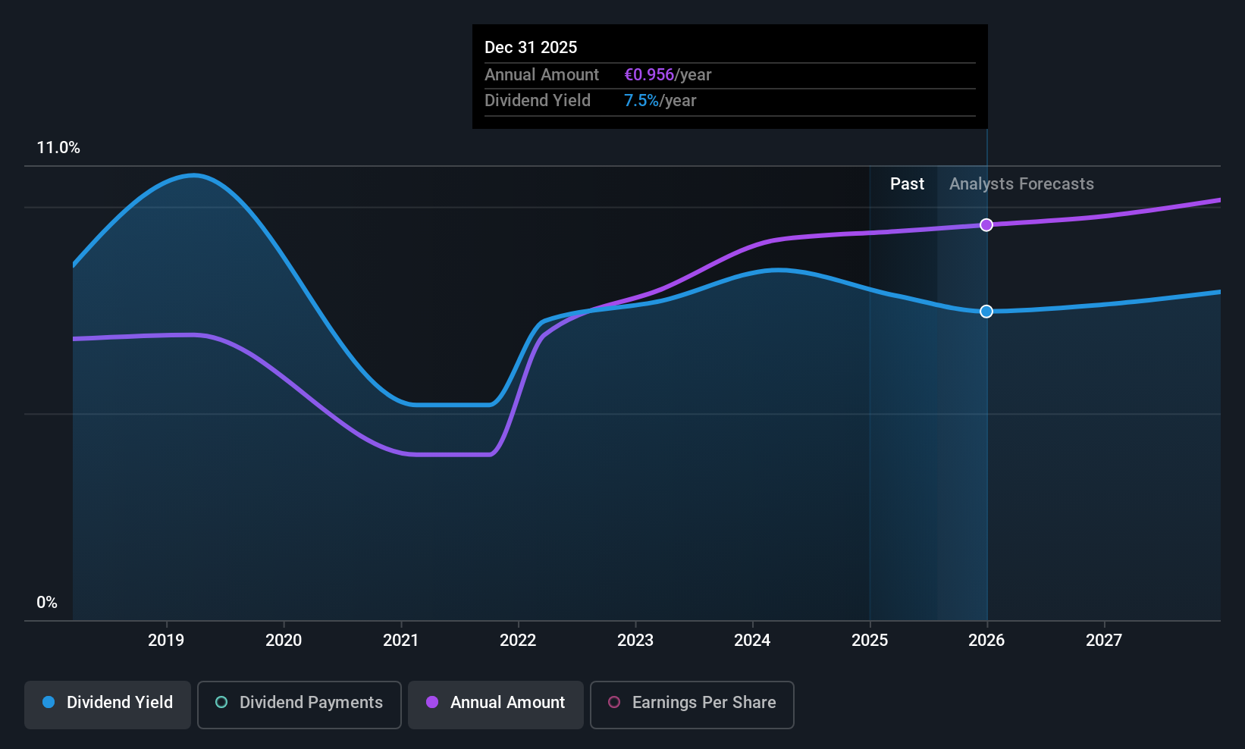Click the Past region label
Image resolution: width=1245 pixels, height=749 pixels.
pyautogui.click(x=907, y=184)
